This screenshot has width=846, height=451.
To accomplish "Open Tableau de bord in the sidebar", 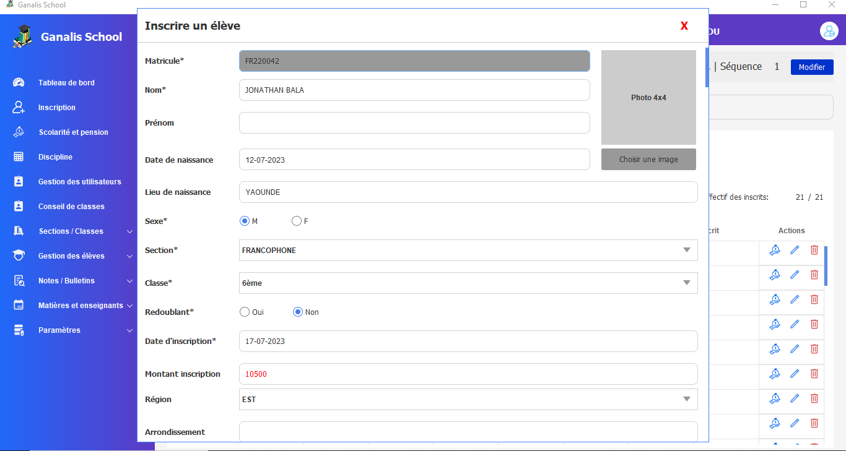I will point(66,83).
